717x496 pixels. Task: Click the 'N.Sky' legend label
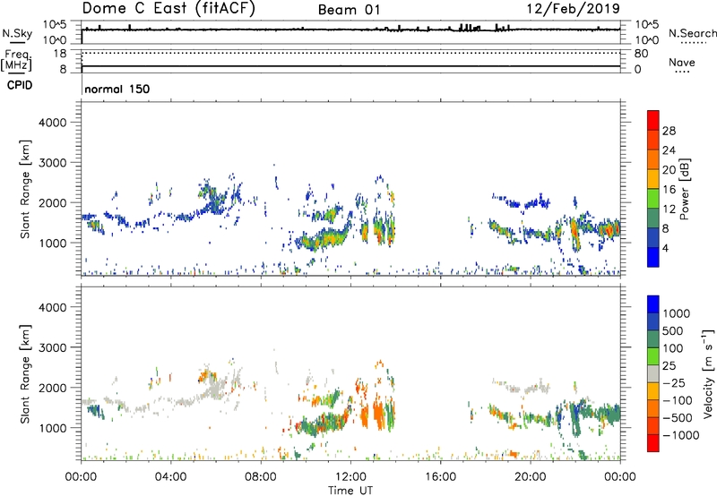(x=17, y=34)
